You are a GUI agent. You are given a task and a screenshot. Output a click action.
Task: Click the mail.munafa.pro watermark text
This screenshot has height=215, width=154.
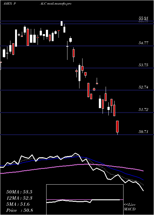[x=59, y=4]
